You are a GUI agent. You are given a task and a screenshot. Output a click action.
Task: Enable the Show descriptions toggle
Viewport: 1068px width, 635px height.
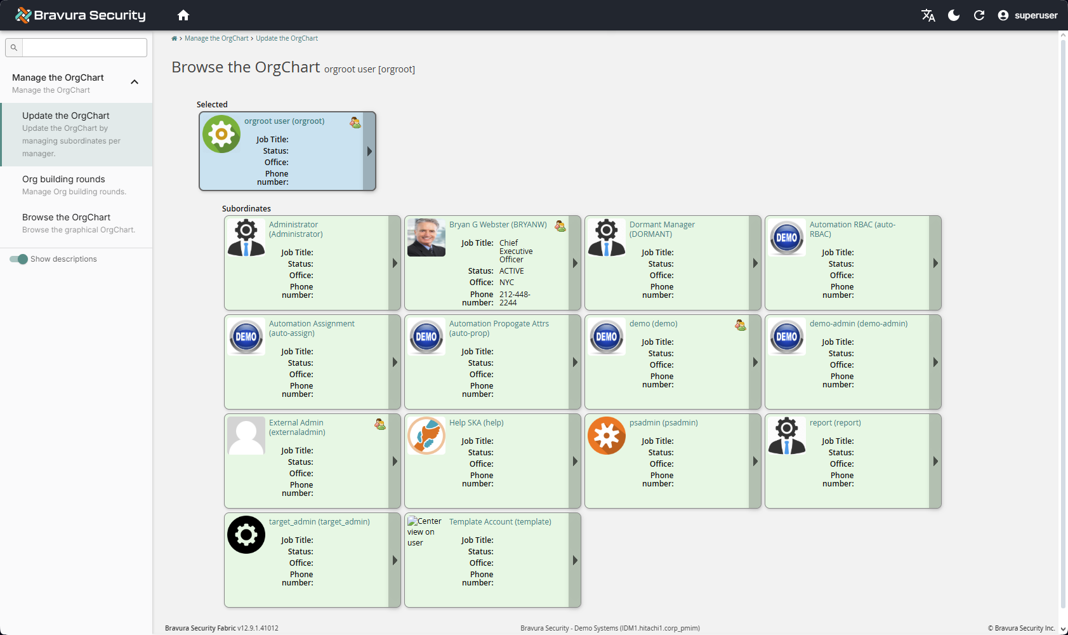19,259
